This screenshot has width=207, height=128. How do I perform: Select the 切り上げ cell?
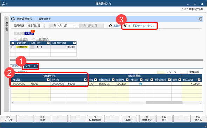[122, 84]
